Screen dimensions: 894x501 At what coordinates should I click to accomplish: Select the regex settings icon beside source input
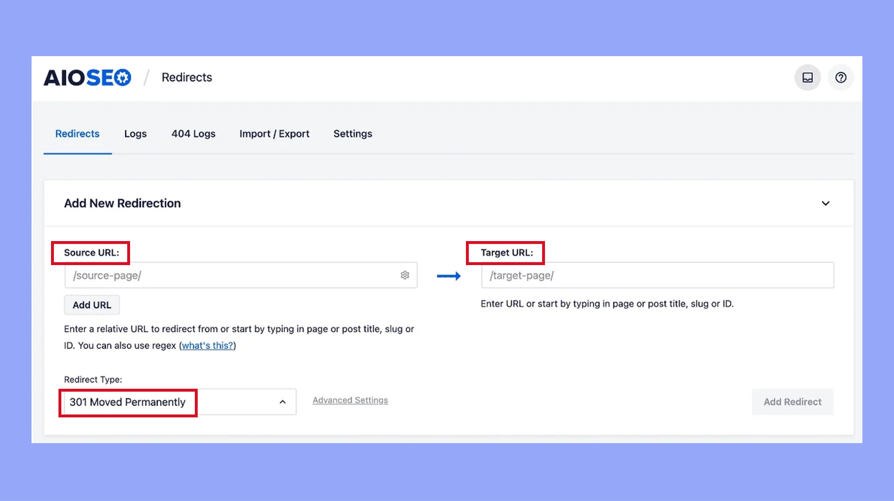click(x=405, y=275)
